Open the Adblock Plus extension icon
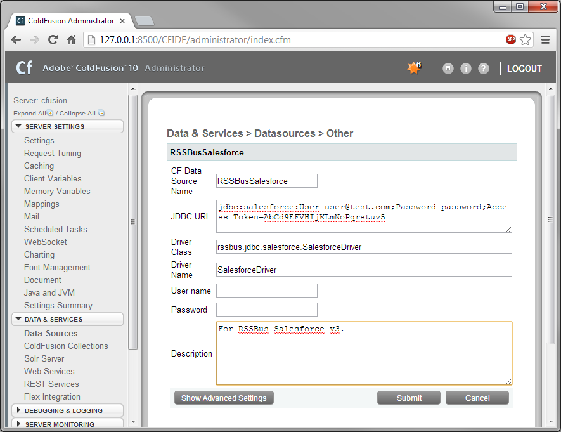This screenshot has height=432, width=561. [x=511, y=39]
